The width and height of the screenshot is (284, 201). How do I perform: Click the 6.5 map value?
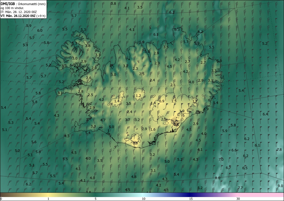coord(245,168)
